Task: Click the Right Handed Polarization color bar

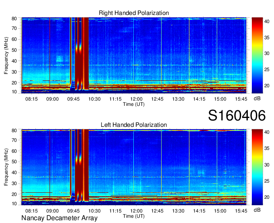Action: tap(257, 55)
